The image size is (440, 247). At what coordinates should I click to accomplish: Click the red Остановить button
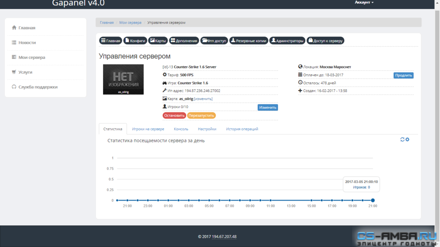(x=174, y=116)
